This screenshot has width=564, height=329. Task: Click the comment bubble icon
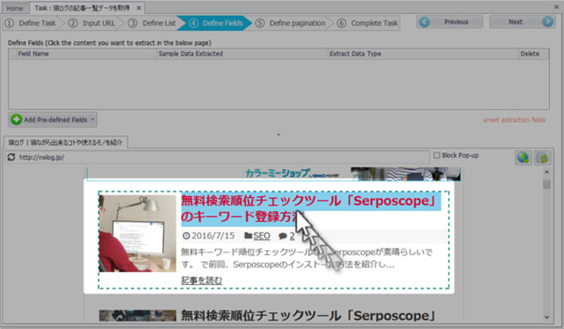click(283, 236)
